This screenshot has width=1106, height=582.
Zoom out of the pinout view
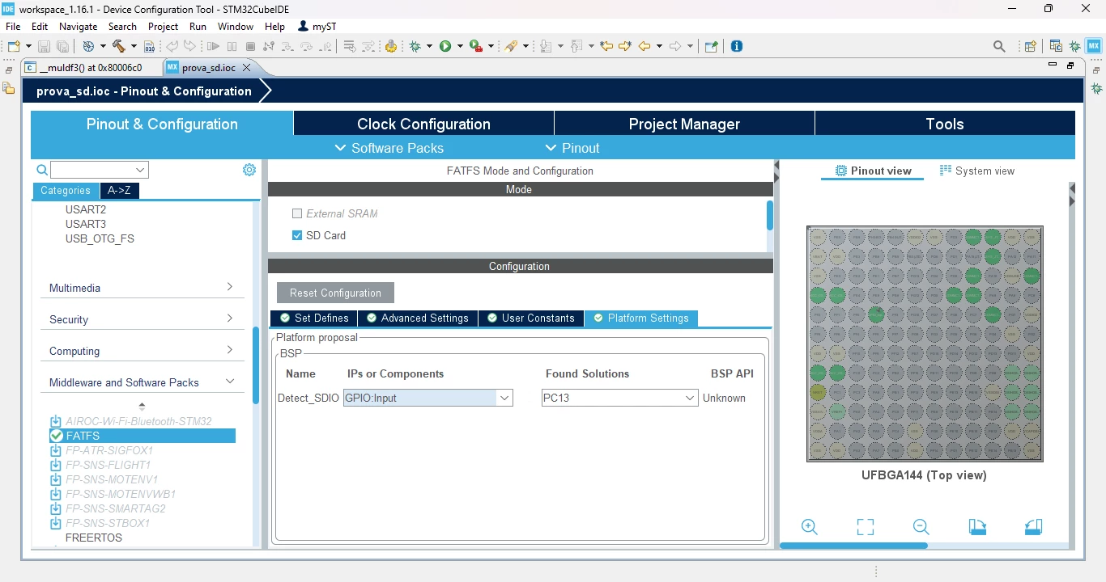click(x=921, y=527)
